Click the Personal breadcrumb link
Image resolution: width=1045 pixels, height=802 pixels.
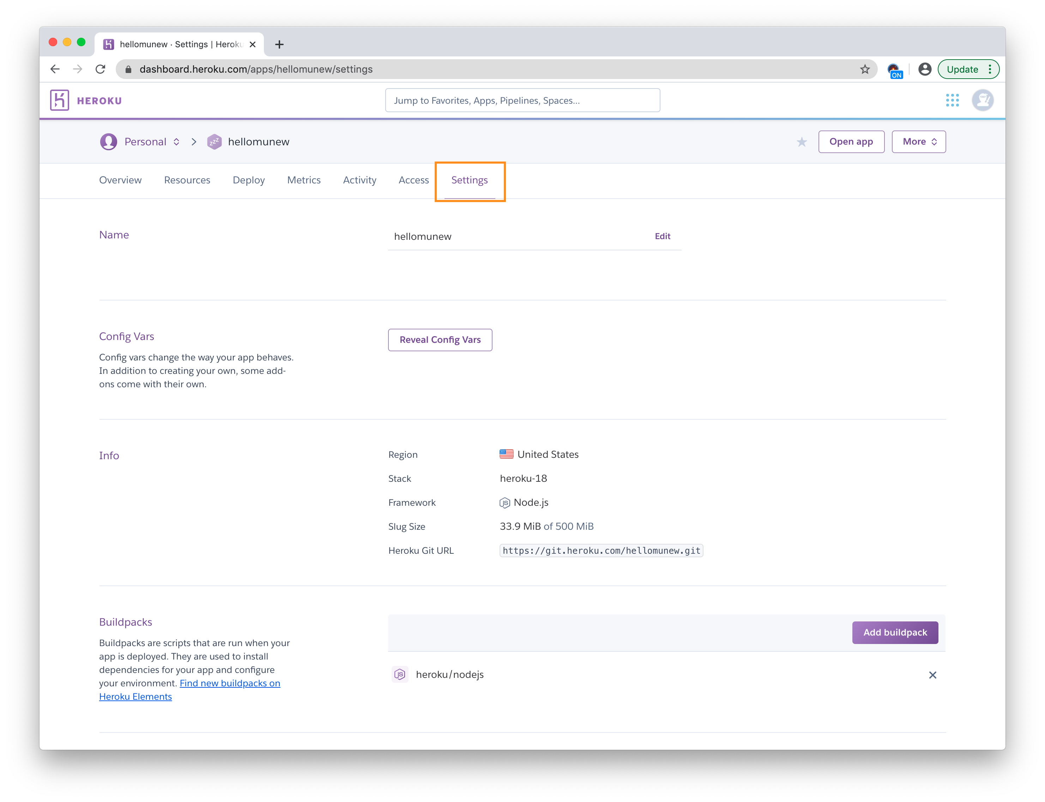pyautogui.click(x=145, y=142)
